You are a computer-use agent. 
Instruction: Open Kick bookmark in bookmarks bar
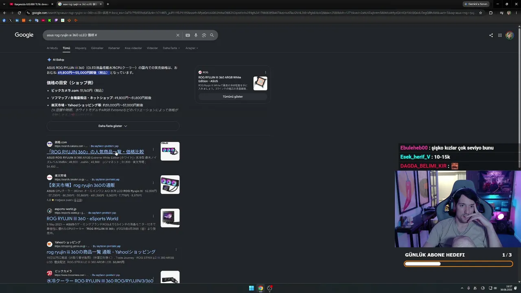tap(50, 20)
